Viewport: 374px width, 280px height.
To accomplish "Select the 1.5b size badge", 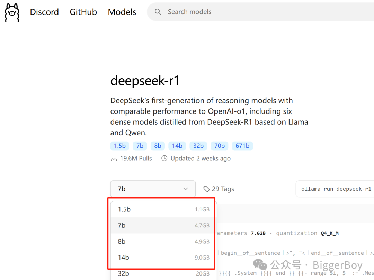I will click(120, 146).
